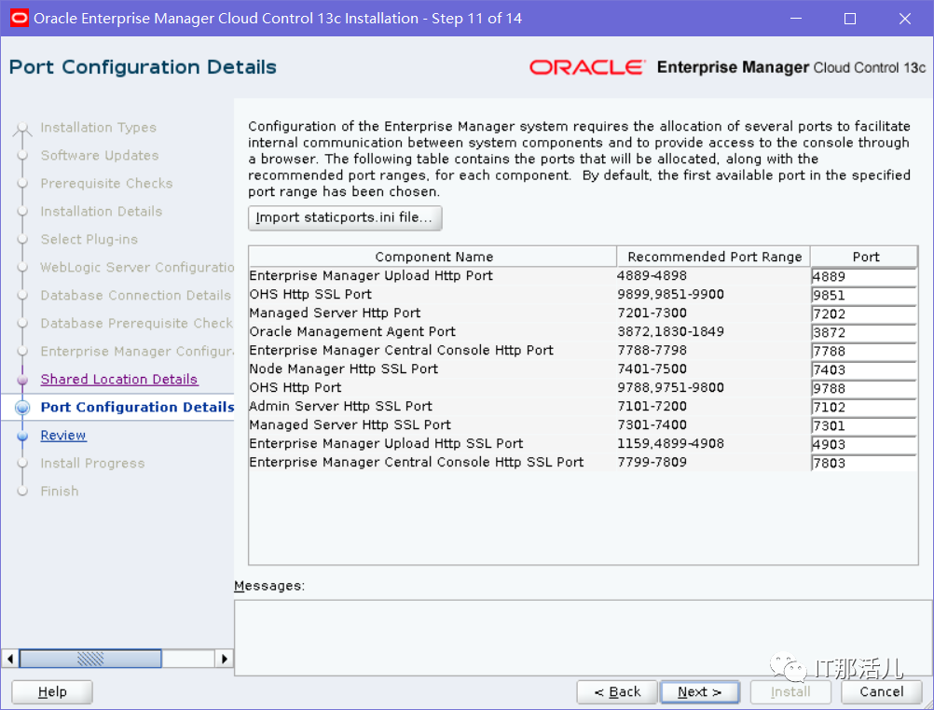Click the Installation Types step

tap(98, 128)
